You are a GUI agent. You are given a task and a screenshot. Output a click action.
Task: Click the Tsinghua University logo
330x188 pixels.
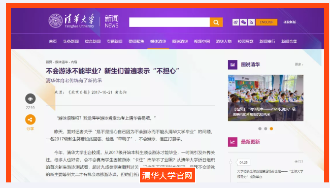(x=72, y=21)
